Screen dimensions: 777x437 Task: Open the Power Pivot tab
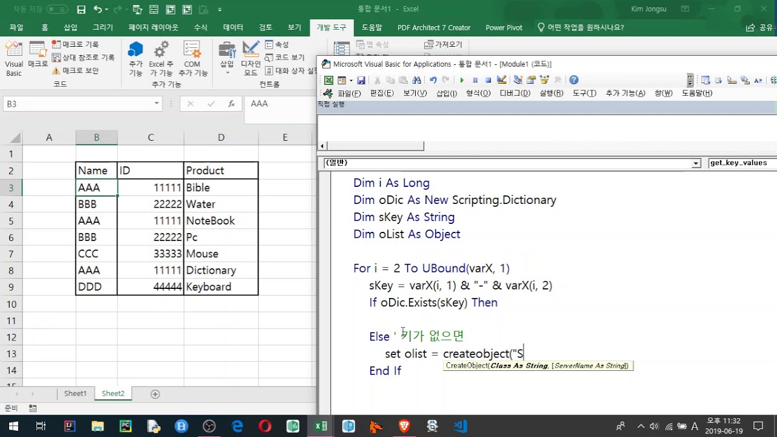coord(504,28)
